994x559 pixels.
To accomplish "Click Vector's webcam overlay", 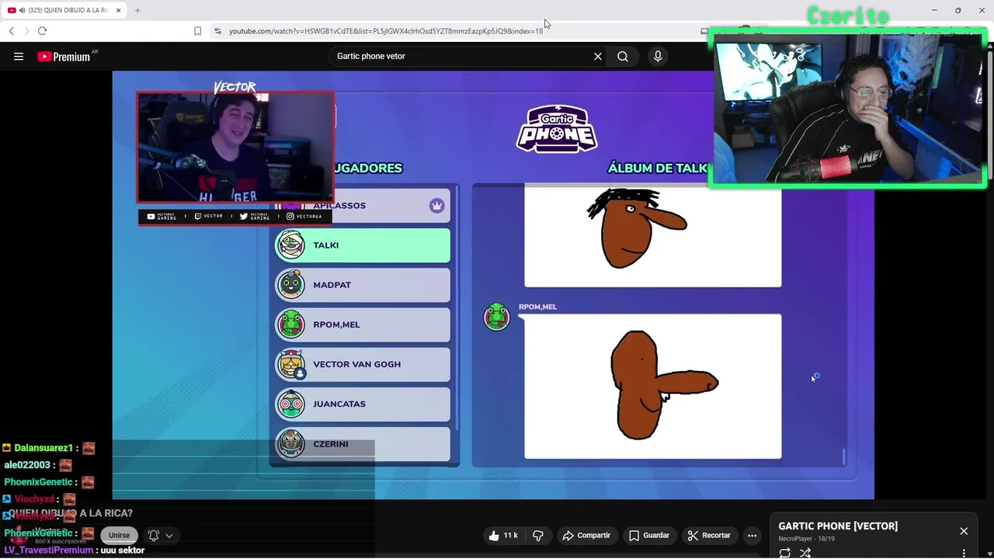I will click(x=235, y=147).
